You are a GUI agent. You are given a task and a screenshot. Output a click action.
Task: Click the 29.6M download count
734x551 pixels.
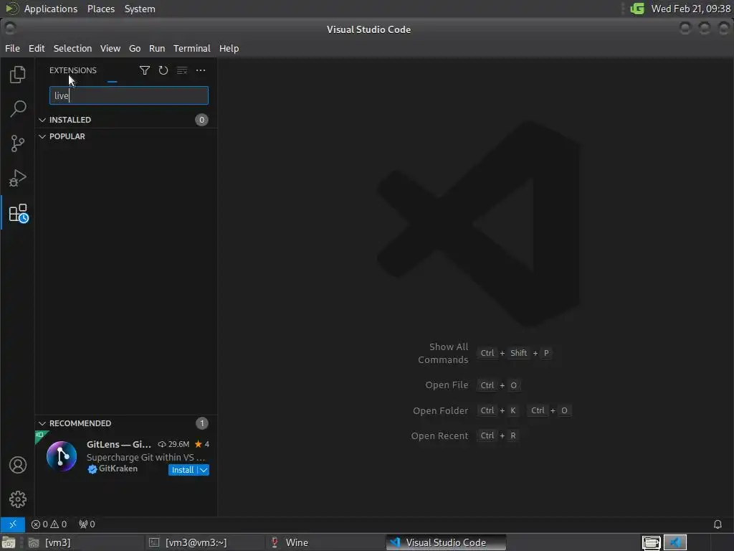pyautogui.click(x=173, y=444)
